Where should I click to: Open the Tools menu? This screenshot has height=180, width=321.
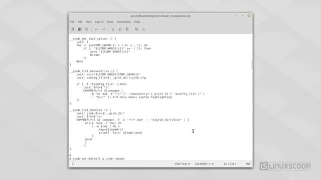110,22
